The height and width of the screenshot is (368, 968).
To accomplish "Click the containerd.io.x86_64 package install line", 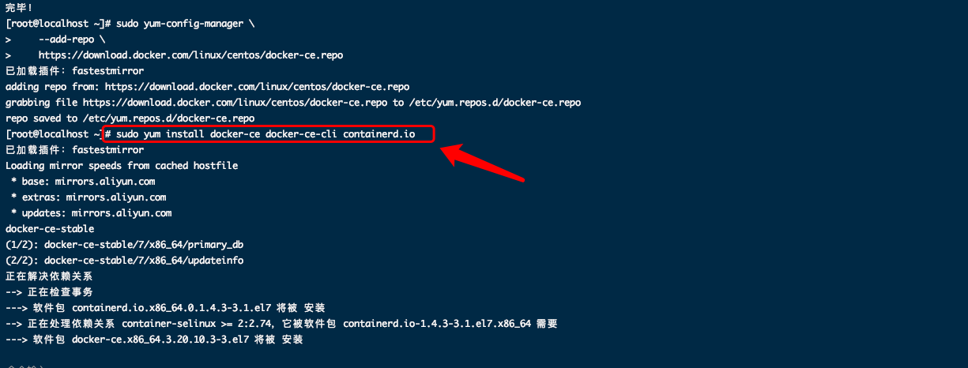I will pyautogui.click(x=165, y=308).
